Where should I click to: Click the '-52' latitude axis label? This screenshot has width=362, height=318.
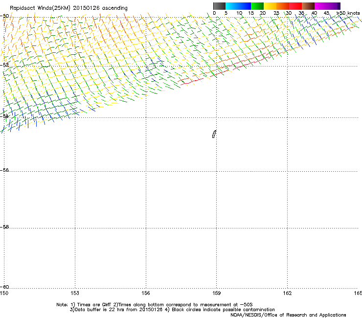[x=4, y=65]
